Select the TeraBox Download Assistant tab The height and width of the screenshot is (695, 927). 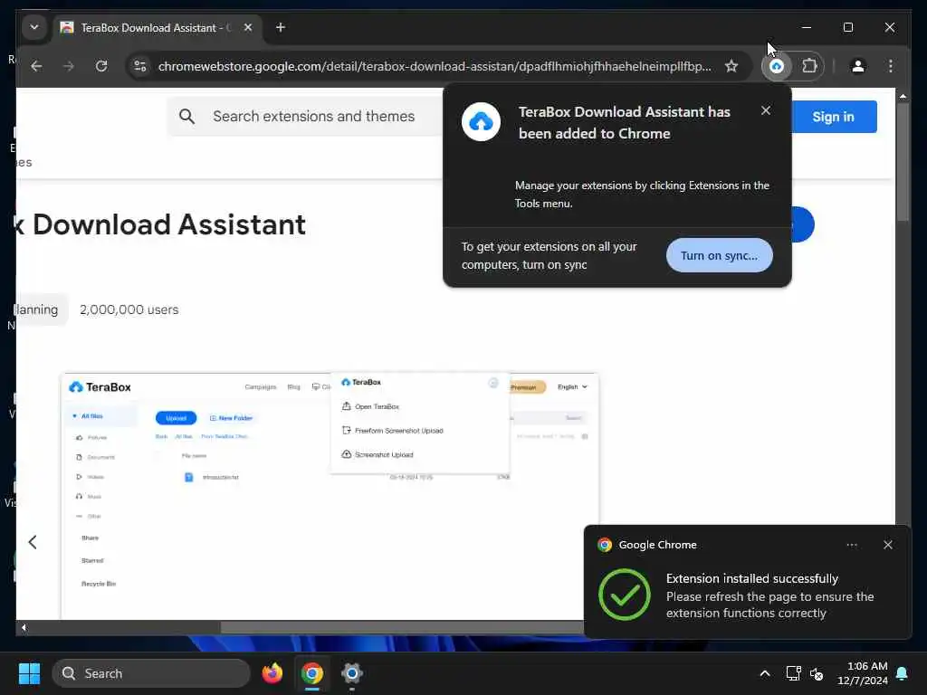[158, 28]
